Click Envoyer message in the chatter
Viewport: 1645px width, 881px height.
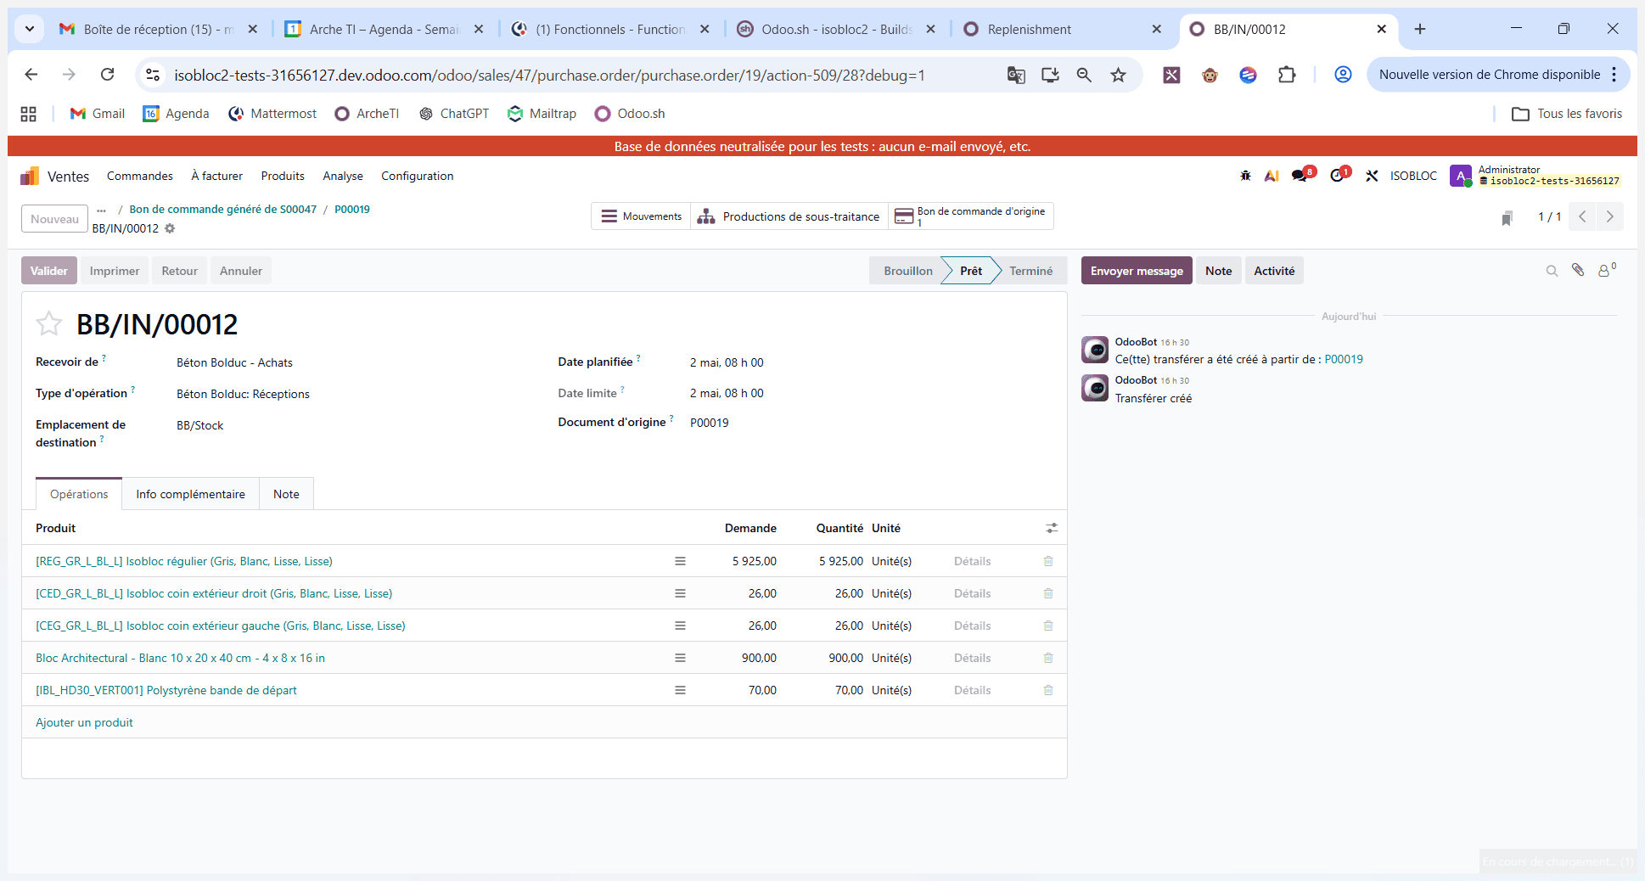click(x=1137, y=271)
